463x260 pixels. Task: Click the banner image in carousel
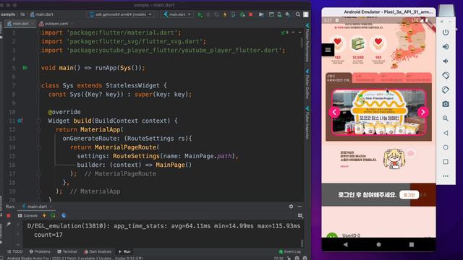coord(378,112)
